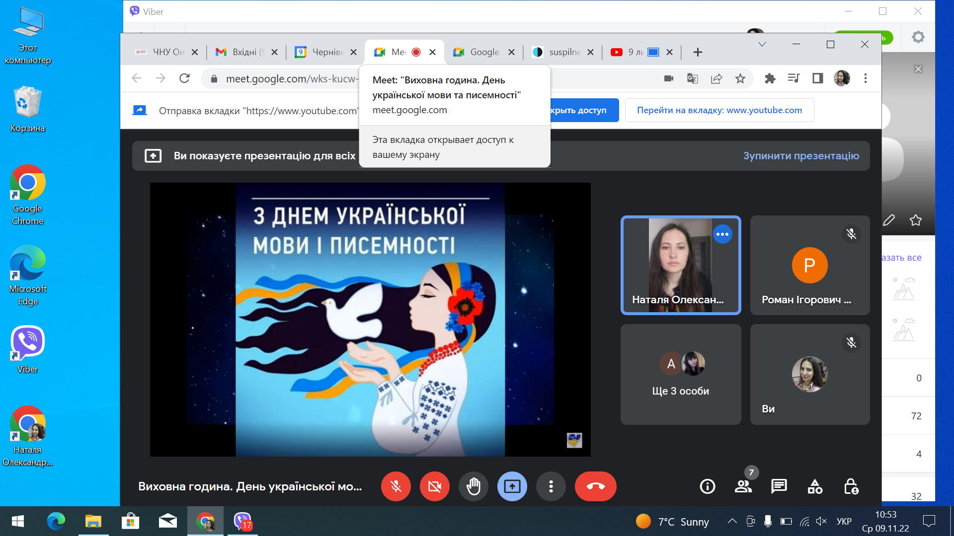The image size is (954, 536).
Task: Toggle Chrome side panel icon
Action: [818, 78]
